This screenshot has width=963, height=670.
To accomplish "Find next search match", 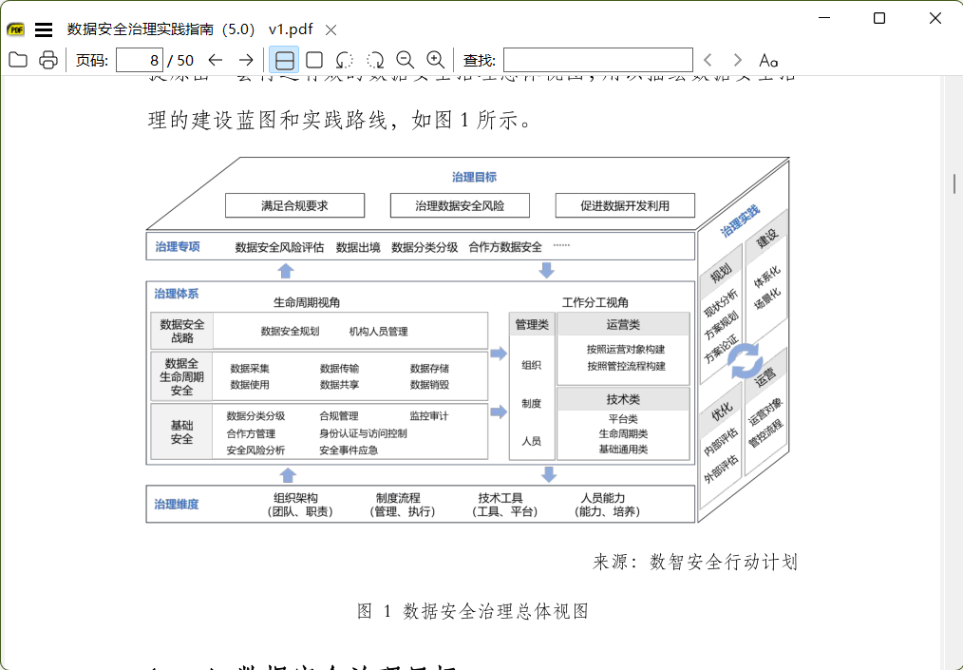I will pos(738,60).
